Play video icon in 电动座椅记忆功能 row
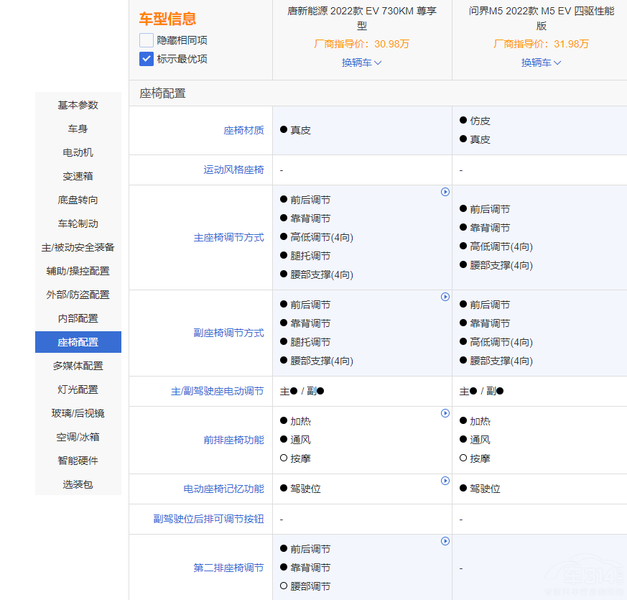This screenshot has width=627, height=600. [445, 481]
